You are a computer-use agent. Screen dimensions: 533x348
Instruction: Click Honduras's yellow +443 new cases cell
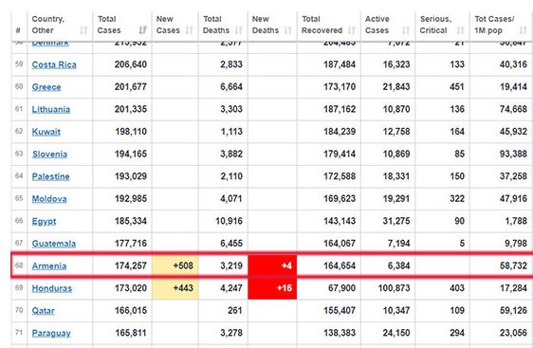(175, 288)
